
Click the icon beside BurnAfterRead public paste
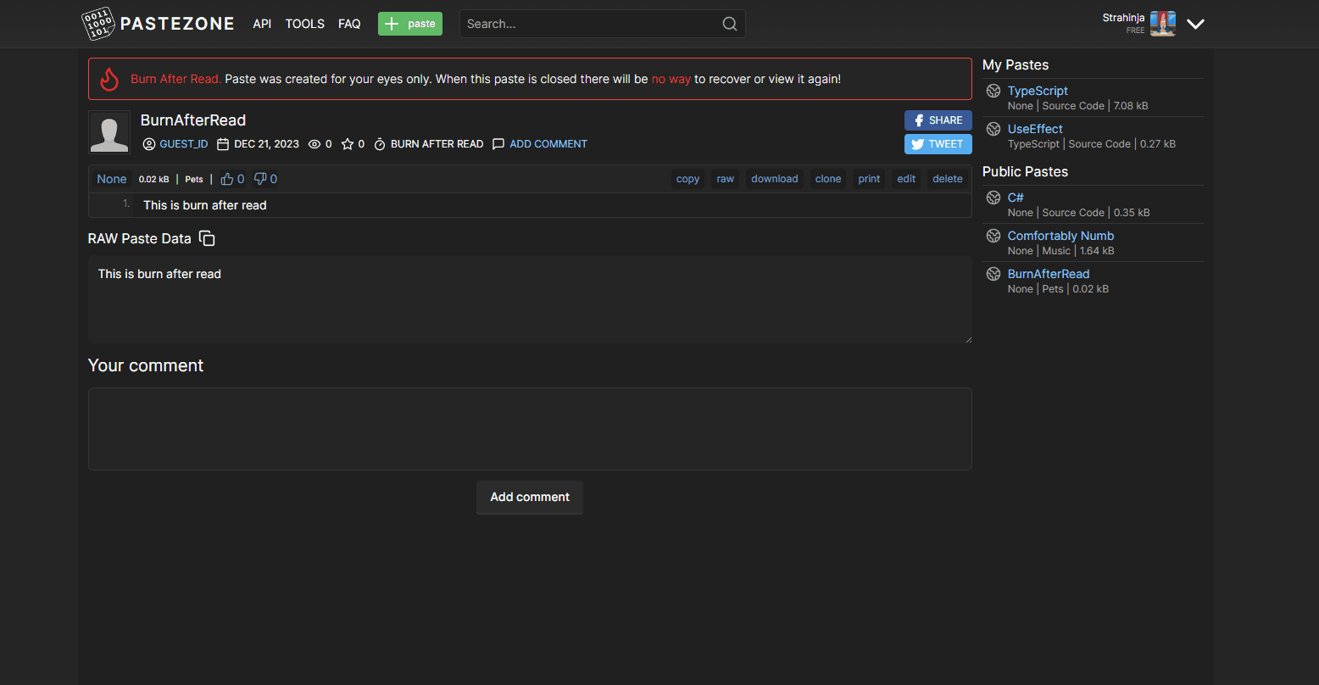[993, 274]
